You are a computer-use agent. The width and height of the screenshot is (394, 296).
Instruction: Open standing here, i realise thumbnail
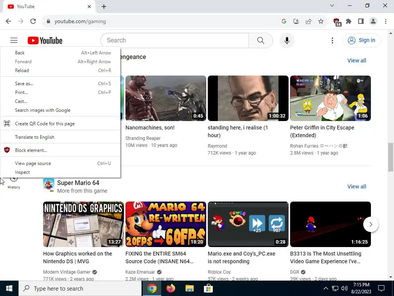point(248,98)
